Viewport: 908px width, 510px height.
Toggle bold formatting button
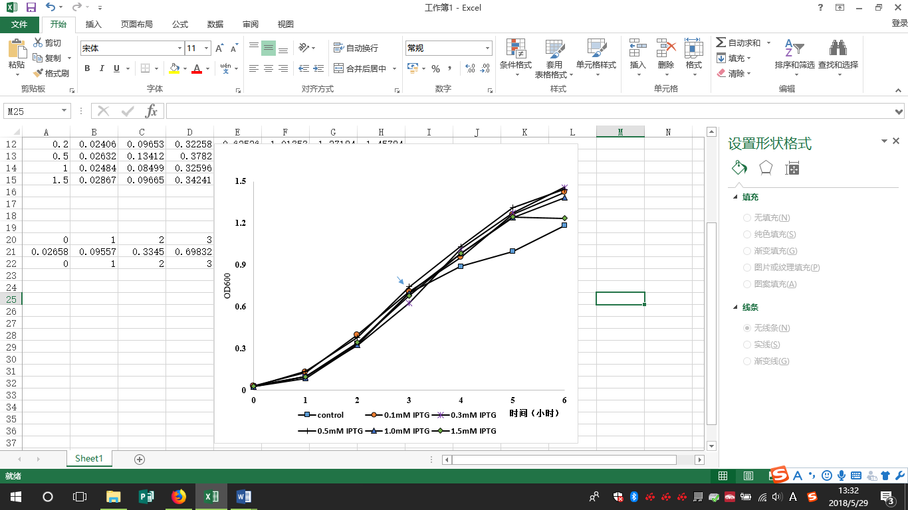[87, 68]
